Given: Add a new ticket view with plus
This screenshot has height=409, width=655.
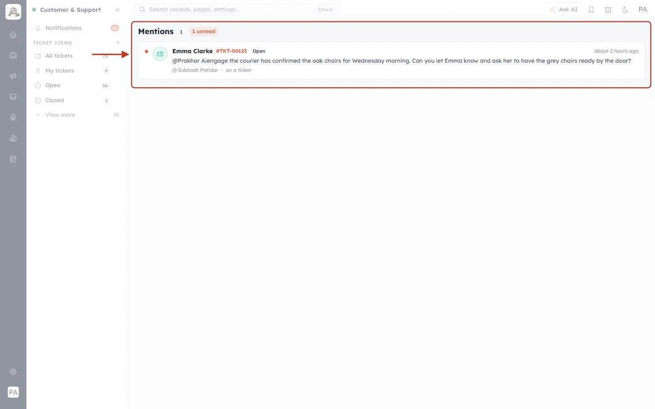Looking at the screenshot, I should click(x=118, y=42).
